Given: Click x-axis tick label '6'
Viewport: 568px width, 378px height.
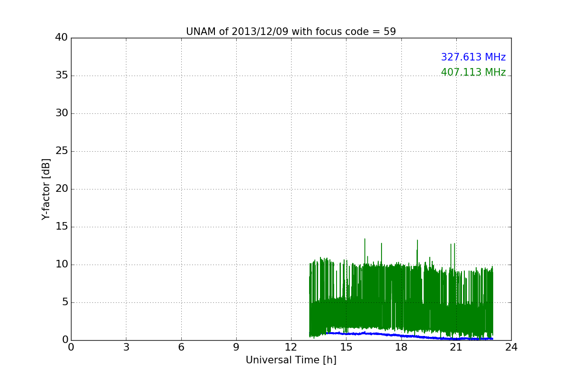Looking at the screenshot, I should pyautogui.click(x=181, y=347).
